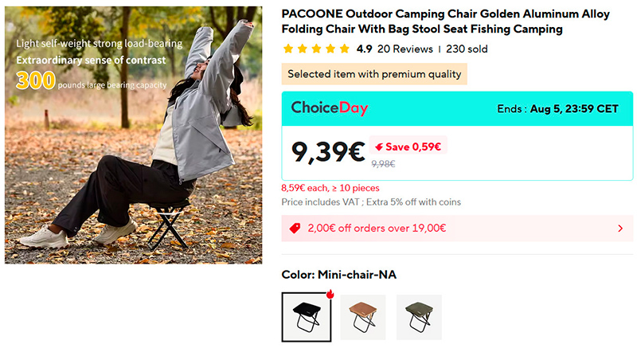
Task: Click the 230 sold text
Action: (x=467, y=49)
